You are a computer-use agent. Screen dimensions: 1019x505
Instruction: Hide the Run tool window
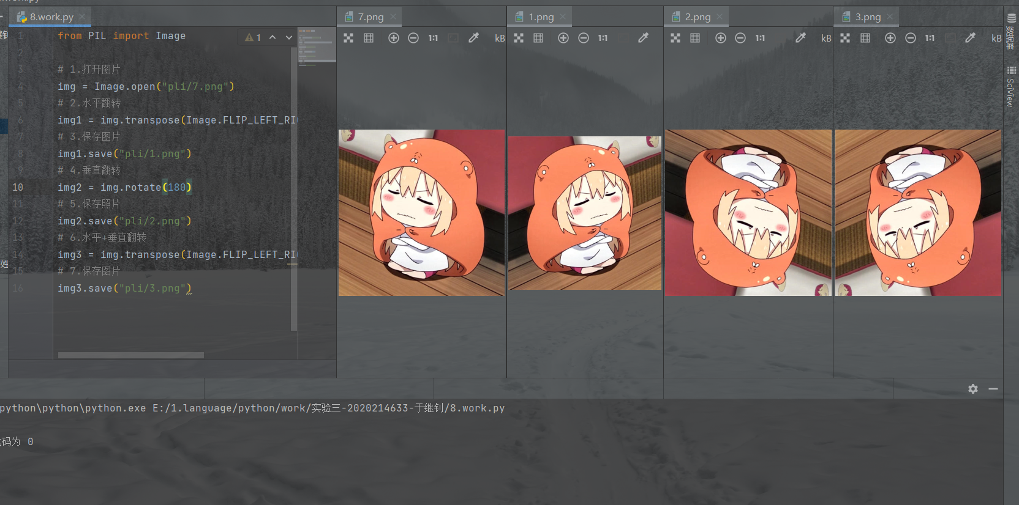tap(993, 389)
